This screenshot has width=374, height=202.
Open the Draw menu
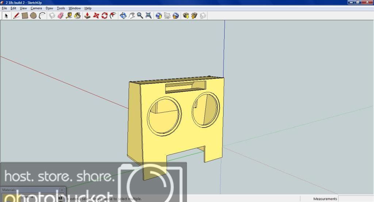pyautogui.click(x=49, y=8)
